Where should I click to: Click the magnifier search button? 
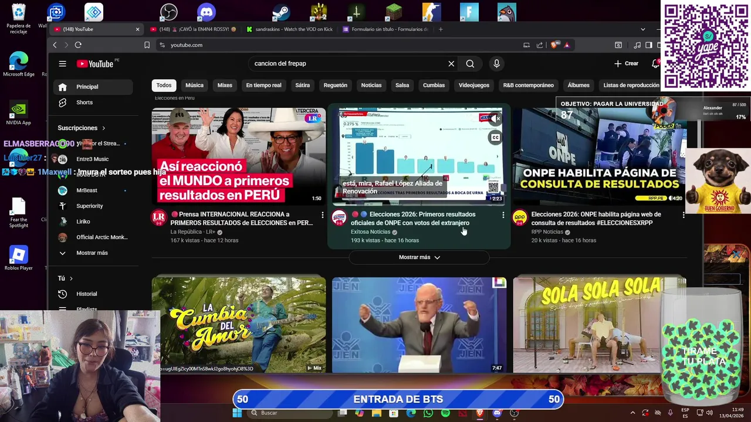[x=470, y=64]
